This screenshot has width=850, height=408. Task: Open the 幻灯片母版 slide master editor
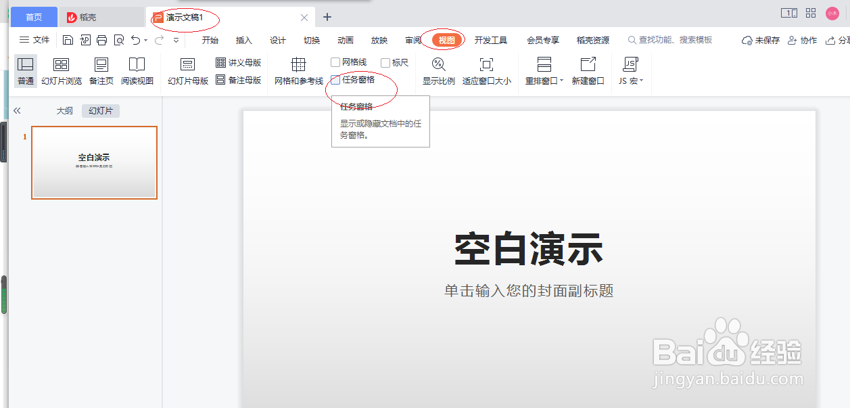[x=187, y=70]
